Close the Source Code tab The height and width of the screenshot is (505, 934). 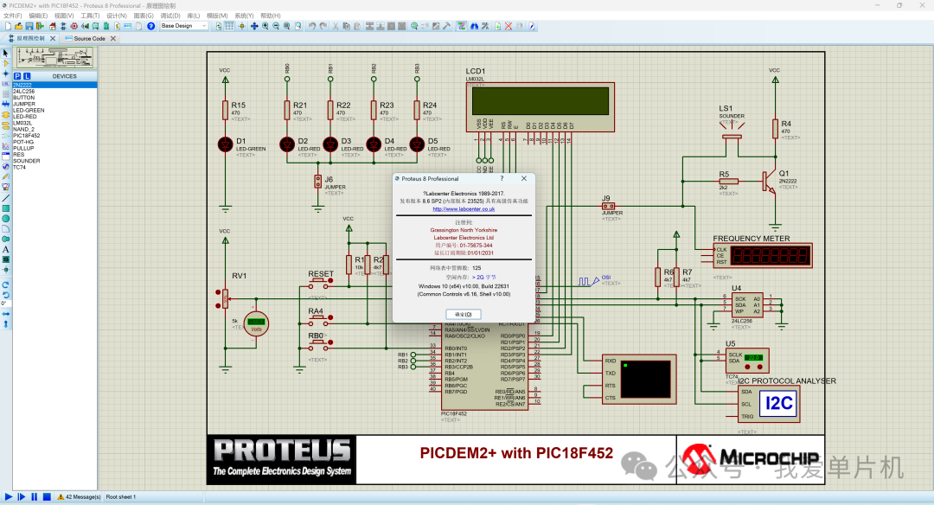[x=112, y=38]
